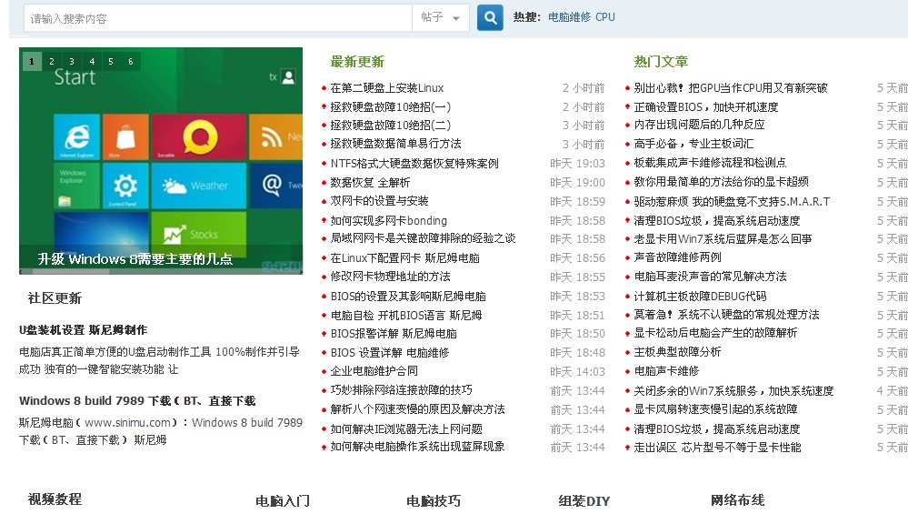Open hot article 计算机主板故障DEBUG代码
The image size is (908, 514).
[700, 296]
